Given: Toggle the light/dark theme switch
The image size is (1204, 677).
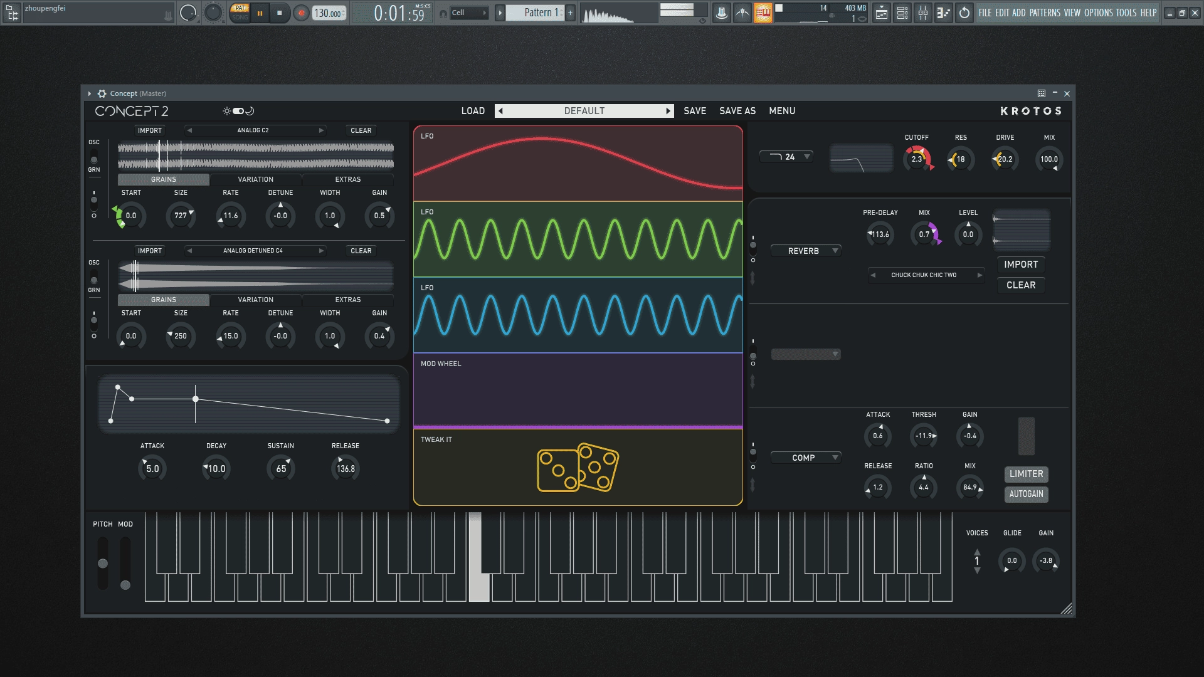Looking at the screenshot, I should (x=238, y=111).
